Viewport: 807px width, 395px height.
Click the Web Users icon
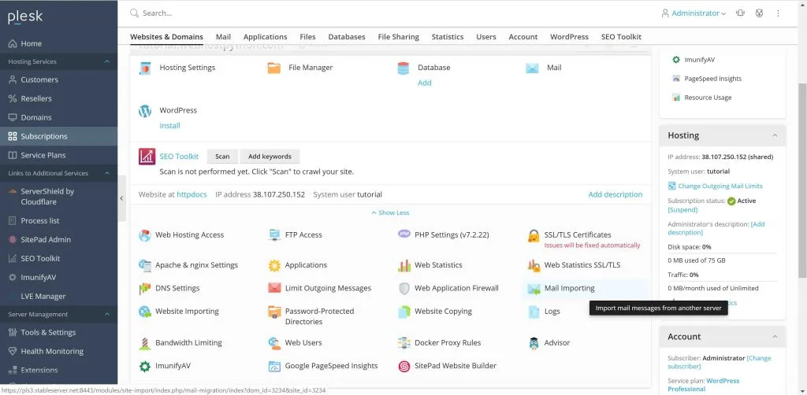point(274,343)
